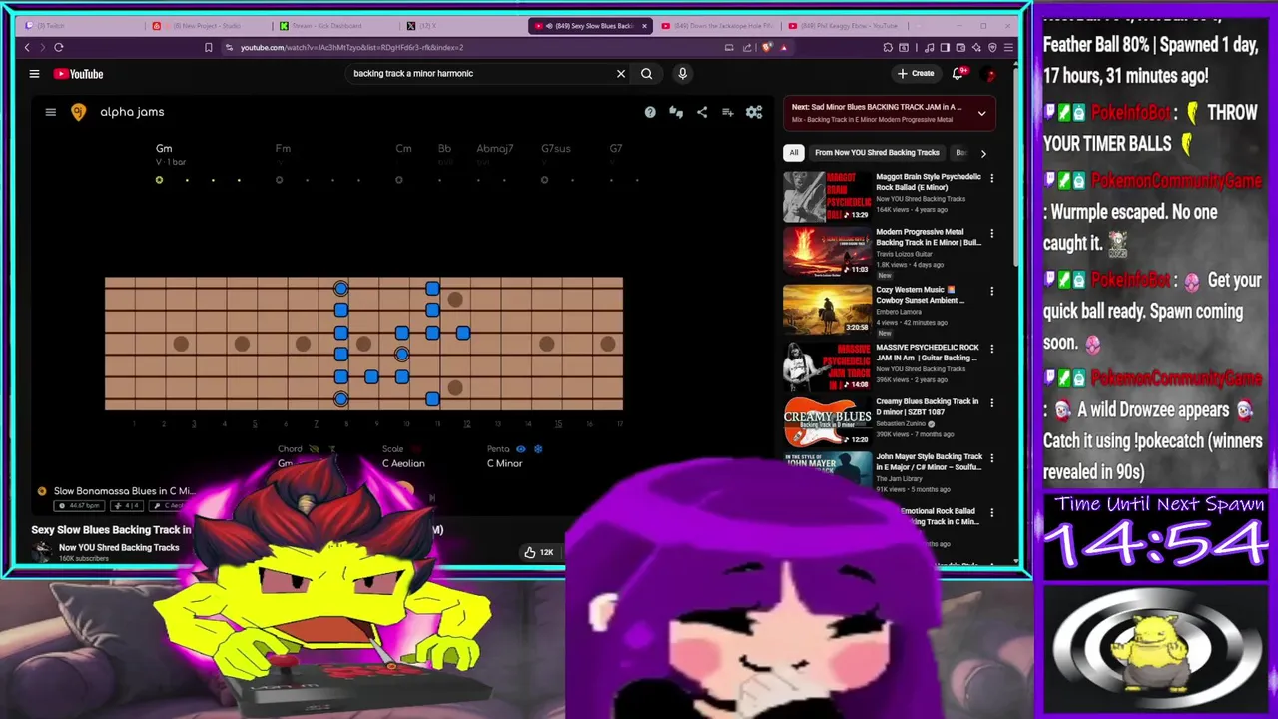Expand the Next up playlist panel
Viewport: 1278px width, 719px height.
[981, 113]
